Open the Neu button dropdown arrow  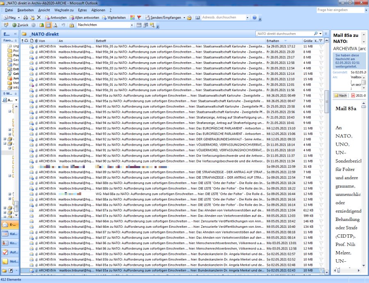19,18
